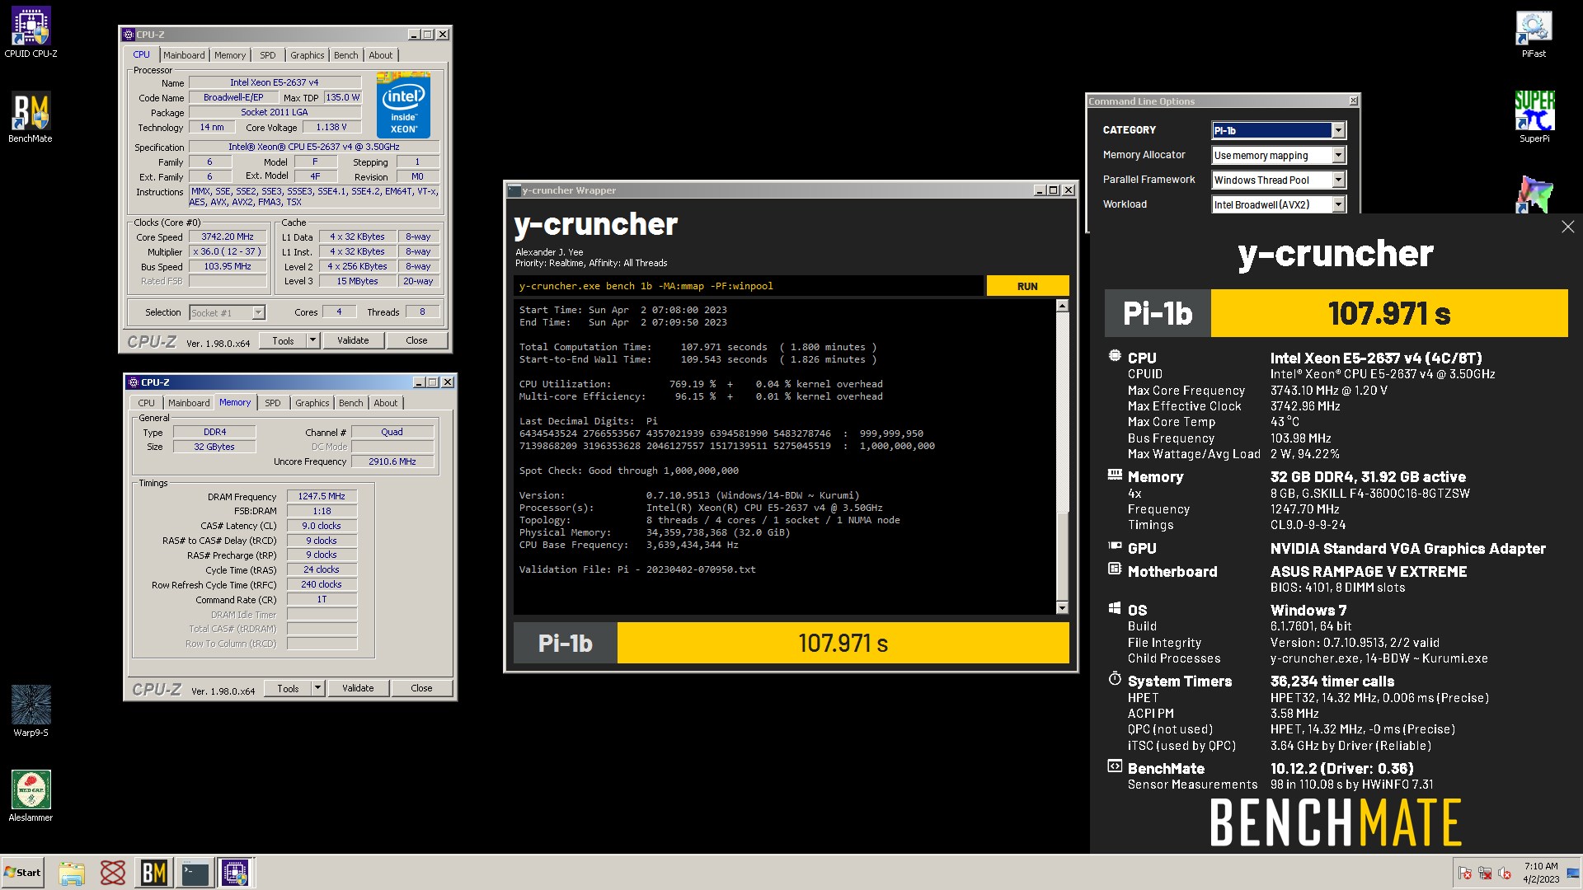Screen dimensions: 1583x890
Task: Expand the Memory Allocator dropdown
Action: point(1338,155)
